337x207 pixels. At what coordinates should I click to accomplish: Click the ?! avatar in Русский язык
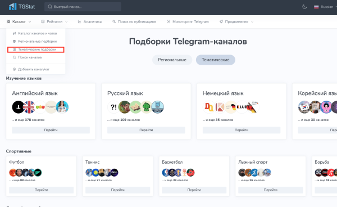(113, 107)
